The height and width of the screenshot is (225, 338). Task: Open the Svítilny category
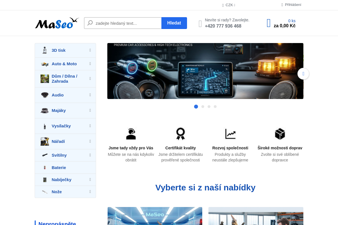(x=59, y=155)
